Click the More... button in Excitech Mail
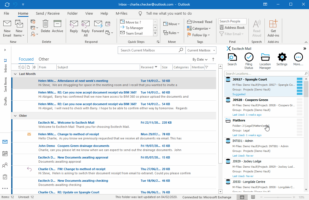This screenshot has height=200, width=309. [298, 59]
